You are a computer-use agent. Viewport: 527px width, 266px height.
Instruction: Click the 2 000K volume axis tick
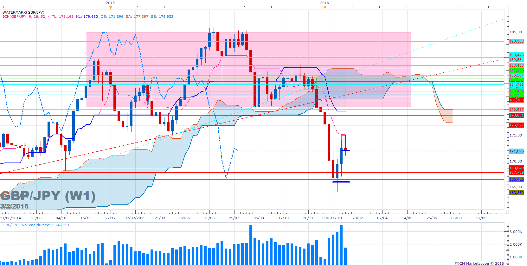(x=516, y=244)
